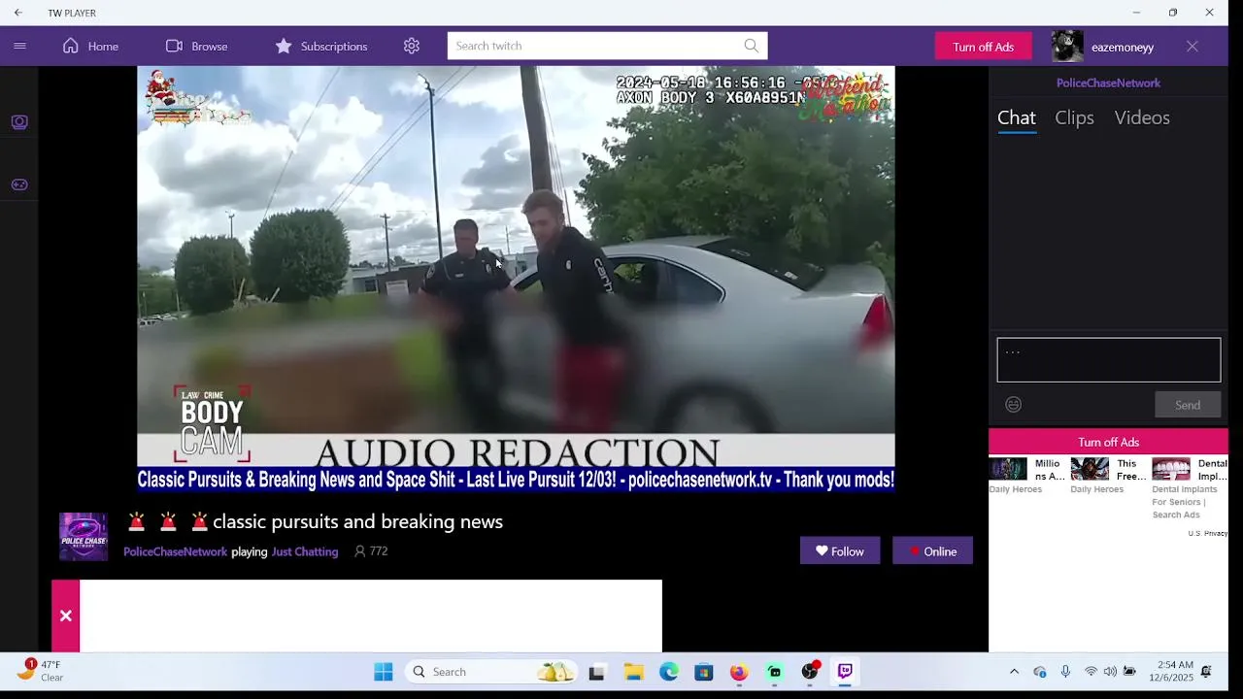Click the battery icon in the system tray
Screen dimensions: 1243x699
1129,672
